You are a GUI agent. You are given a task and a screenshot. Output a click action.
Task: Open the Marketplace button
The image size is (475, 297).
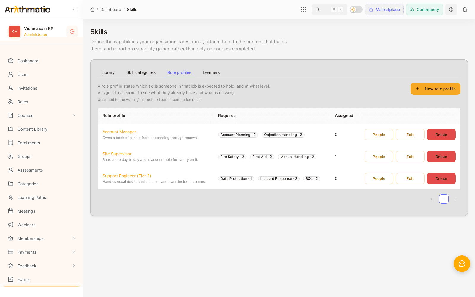tap(384, 10)
